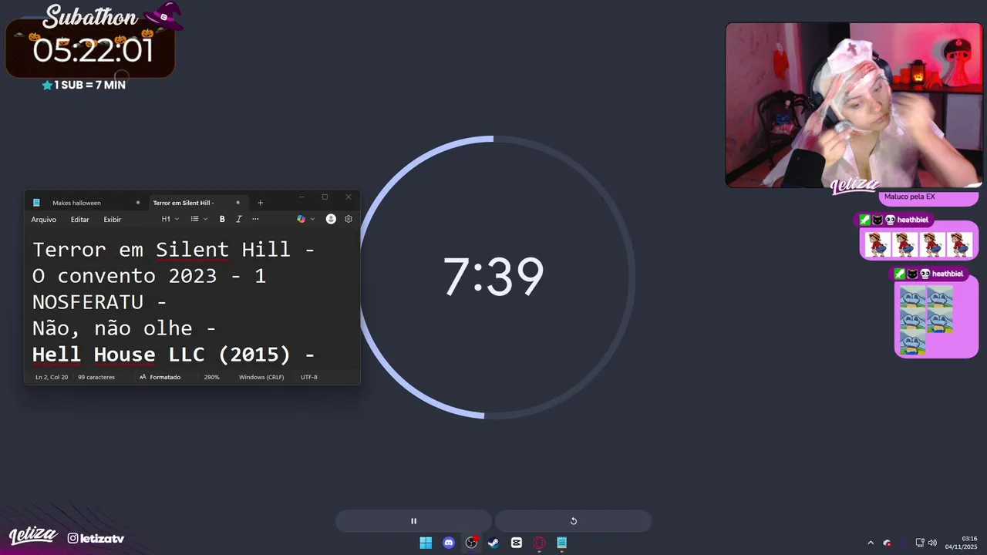Open CapCut from the taskbar

[517, 543]
